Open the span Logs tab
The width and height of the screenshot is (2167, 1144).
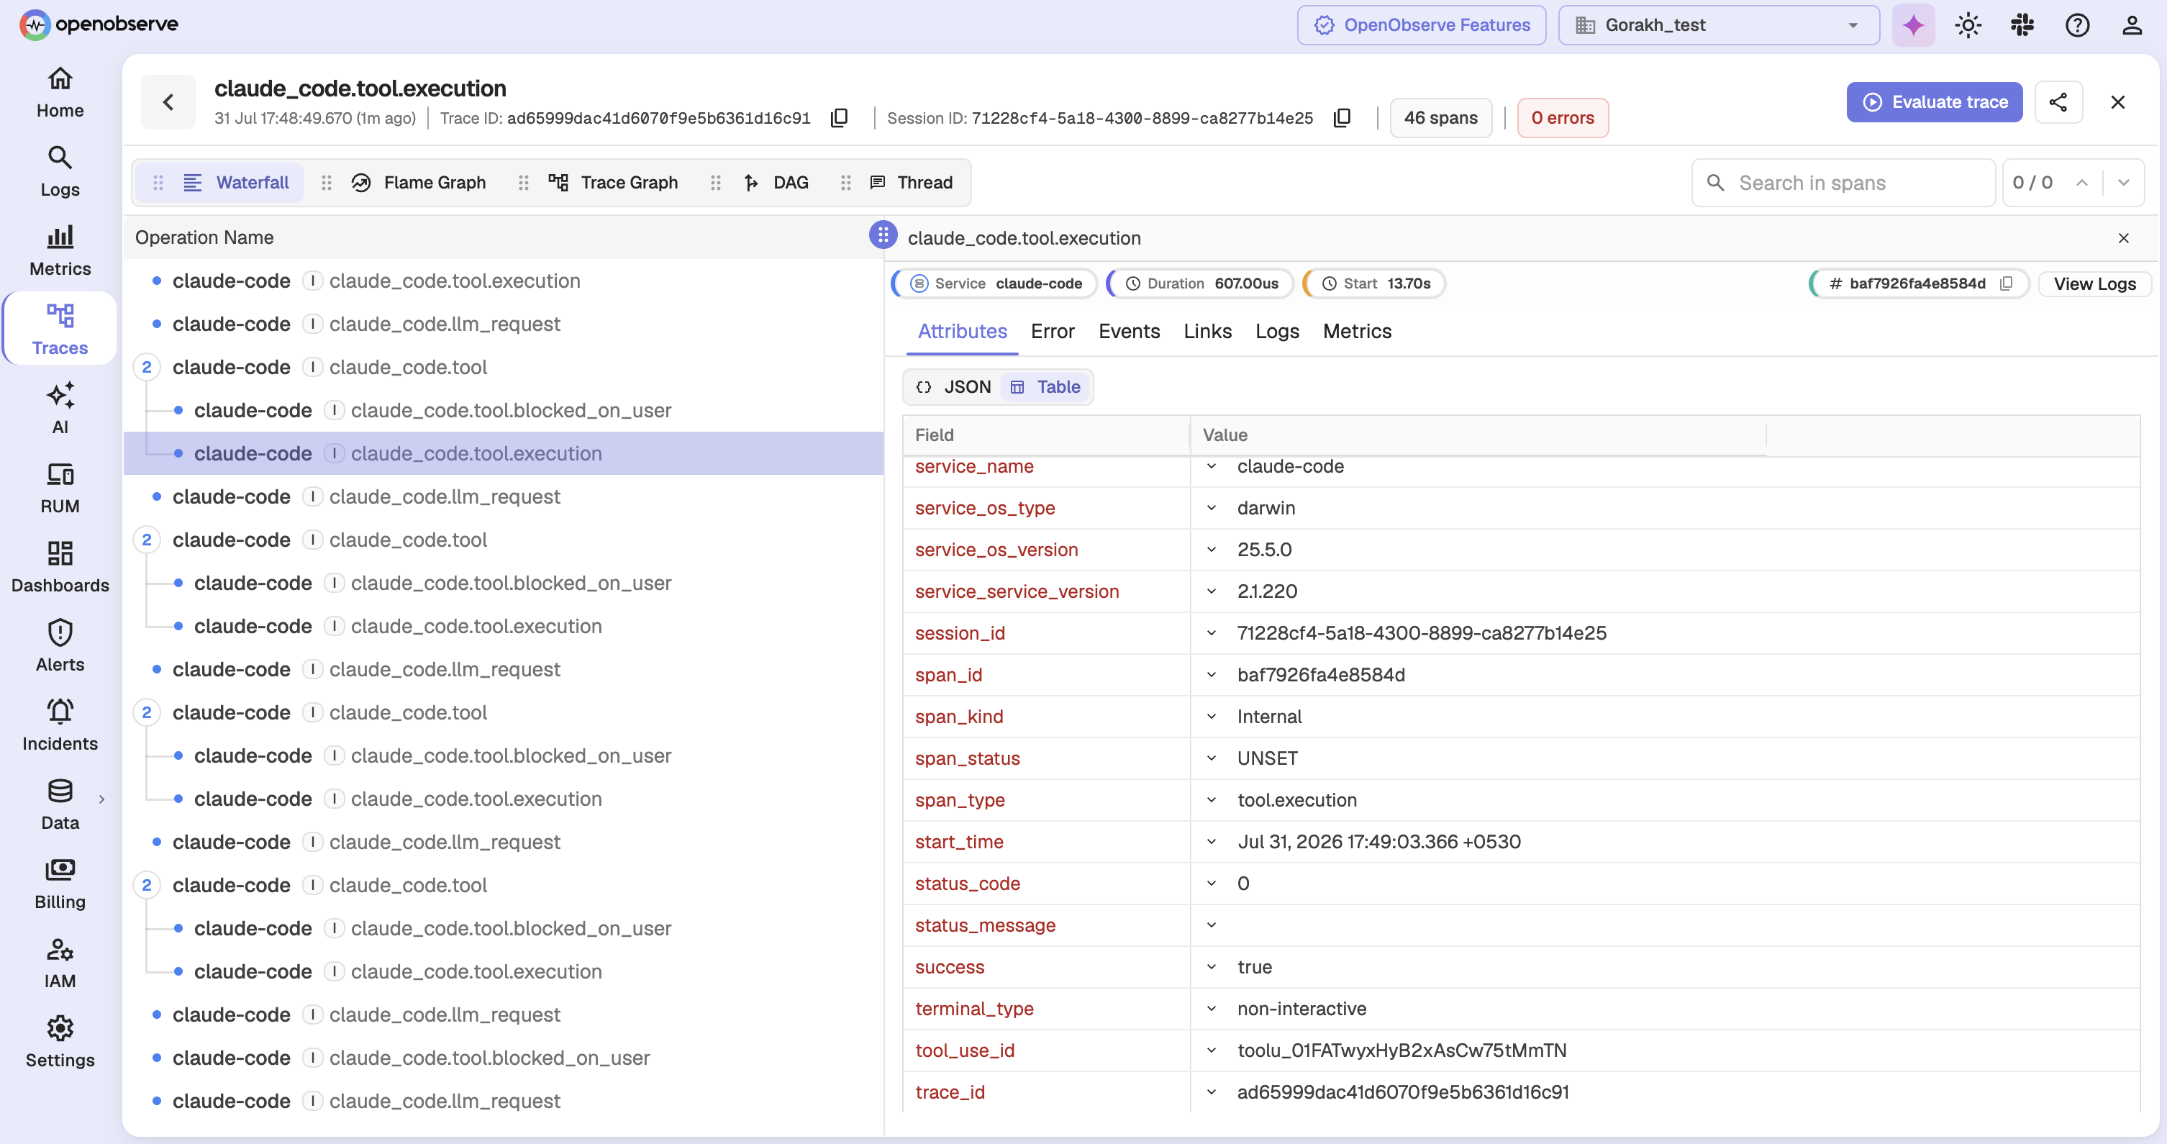tap(1277, 332)
